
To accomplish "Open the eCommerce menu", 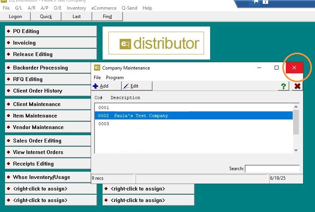I will [104, 8].
